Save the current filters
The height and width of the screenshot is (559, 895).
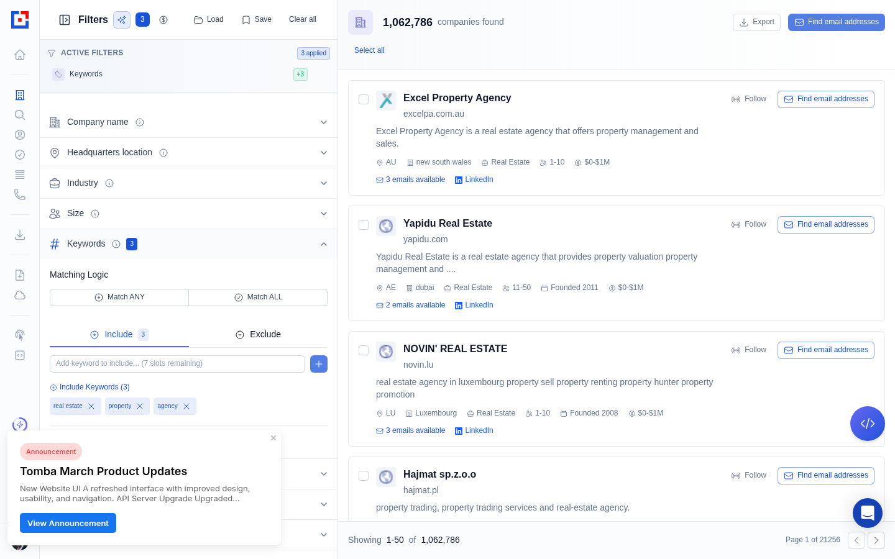[x=257, y=20]
